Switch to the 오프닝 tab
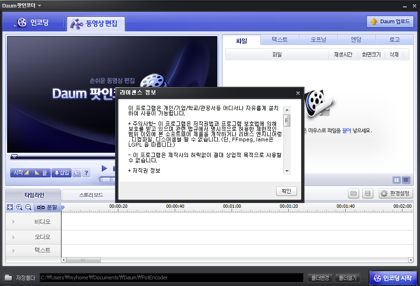The width and height of the screenshot is (420, 286). click(318, 40)
